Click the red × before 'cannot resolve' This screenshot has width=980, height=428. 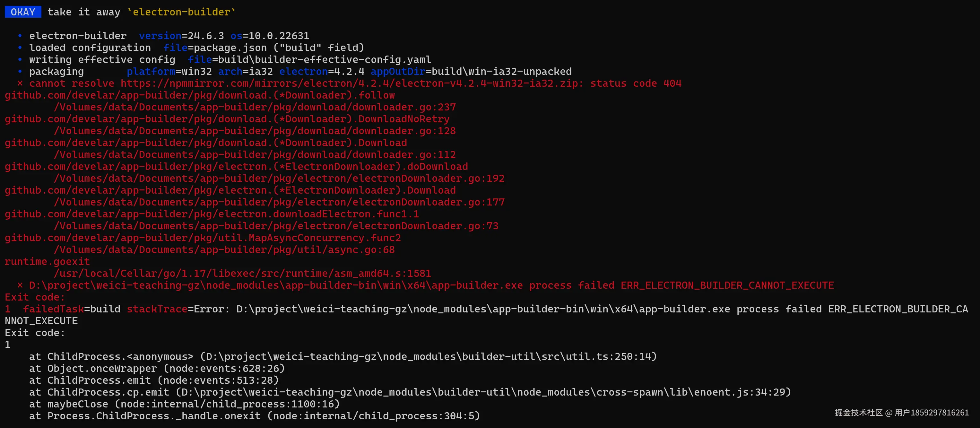click(20, 83)
